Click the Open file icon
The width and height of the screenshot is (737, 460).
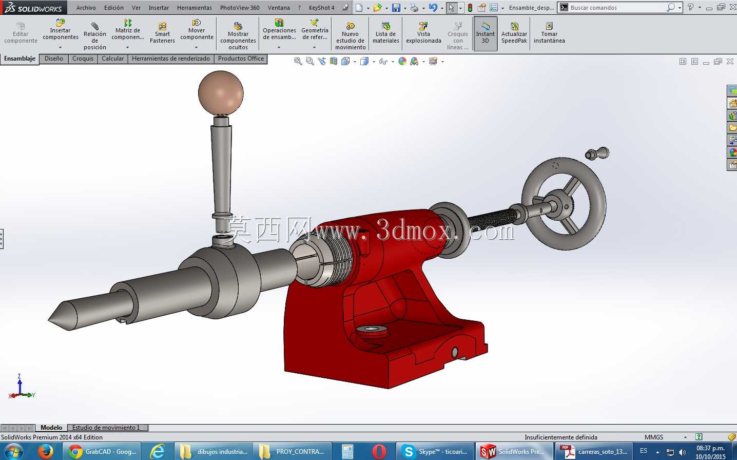[x=377, y=8]
